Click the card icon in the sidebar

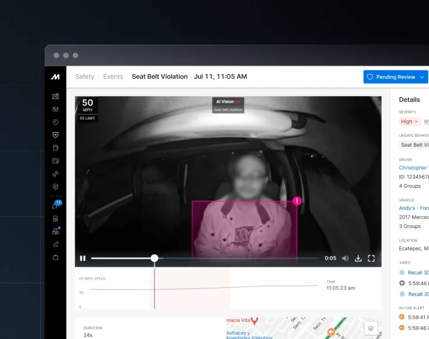55,161
